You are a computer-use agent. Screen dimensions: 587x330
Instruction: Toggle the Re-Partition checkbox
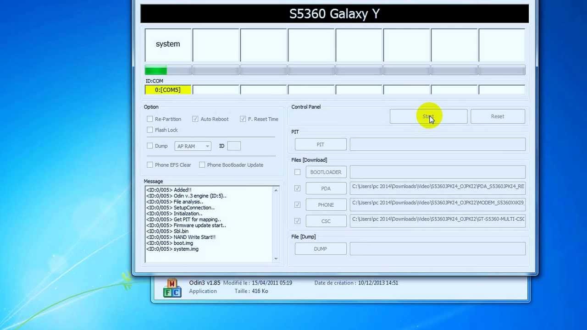(x=150, y=119)
